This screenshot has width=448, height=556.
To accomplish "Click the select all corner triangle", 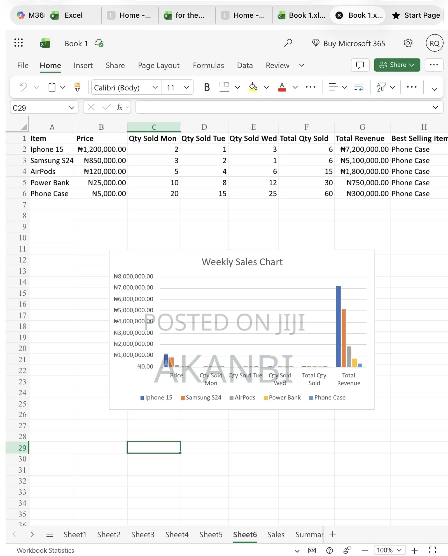I will 24,127.
